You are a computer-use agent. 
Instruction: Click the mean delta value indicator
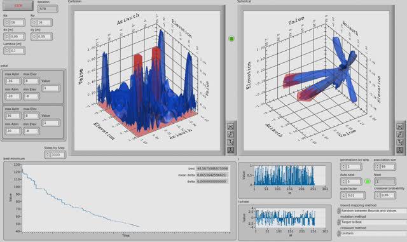212,175
